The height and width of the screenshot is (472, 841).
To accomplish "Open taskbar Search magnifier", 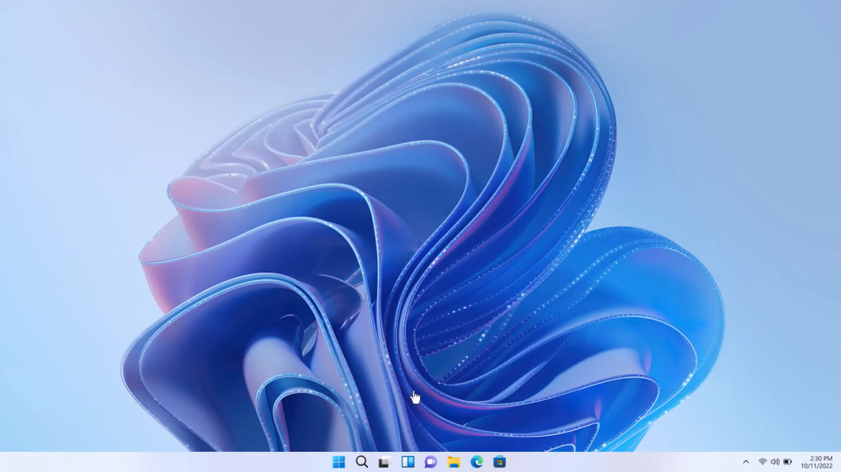I will point(362,462).
